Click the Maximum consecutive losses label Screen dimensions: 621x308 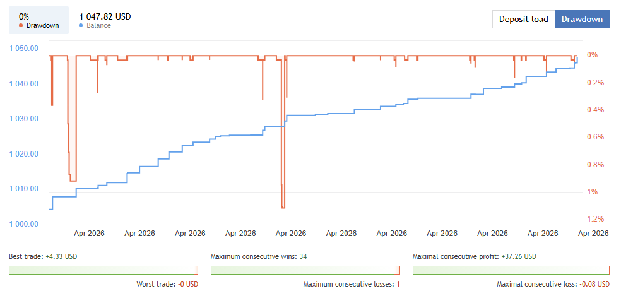[x=352, y=284]
